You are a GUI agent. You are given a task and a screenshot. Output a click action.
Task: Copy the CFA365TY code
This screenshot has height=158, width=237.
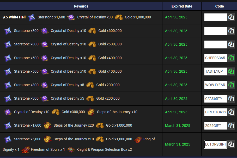tap(231, 99)
